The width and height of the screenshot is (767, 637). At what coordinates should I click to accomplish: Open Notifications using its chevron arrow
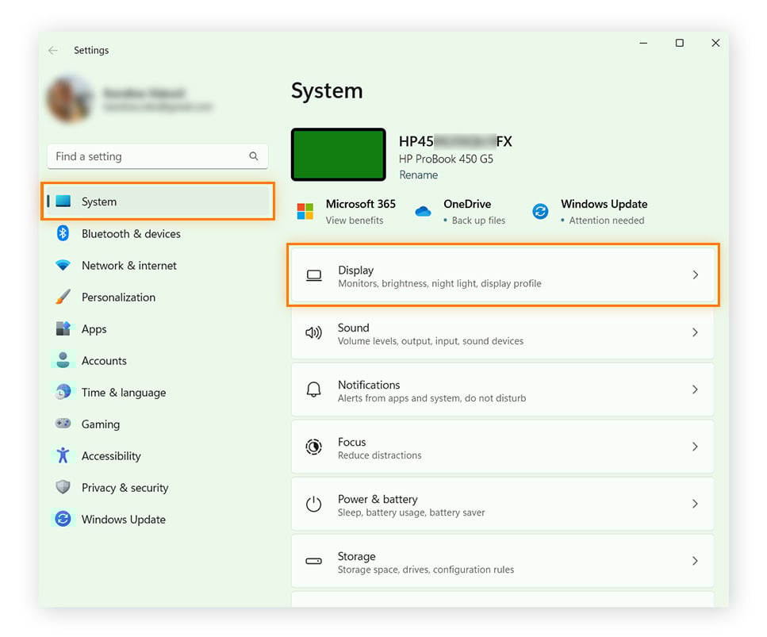tap(696, 389)
